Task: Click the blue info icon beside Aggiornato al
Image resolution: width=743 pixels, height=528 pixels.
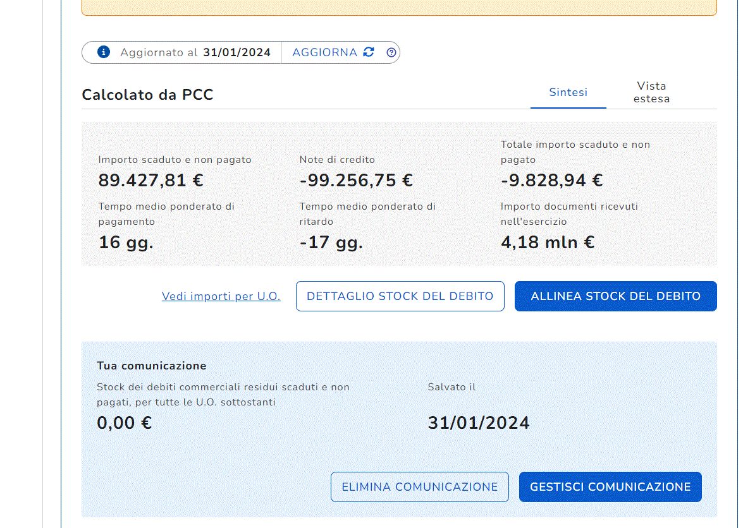Action: [x=104, y=52]
